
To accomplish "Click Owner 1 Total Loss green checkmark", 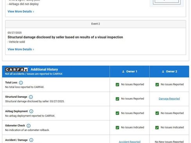I will (117, 84).
